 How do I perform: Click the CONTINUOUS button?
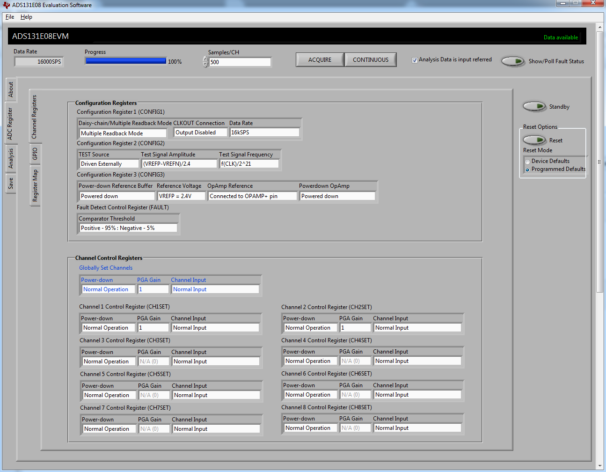[371, 60]
